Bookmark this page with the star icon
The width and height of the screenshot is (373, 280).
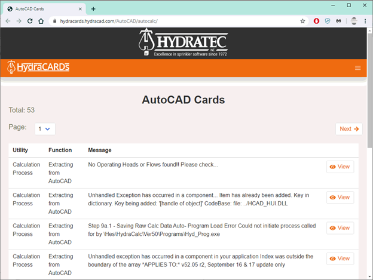click(x=302, y=21)
